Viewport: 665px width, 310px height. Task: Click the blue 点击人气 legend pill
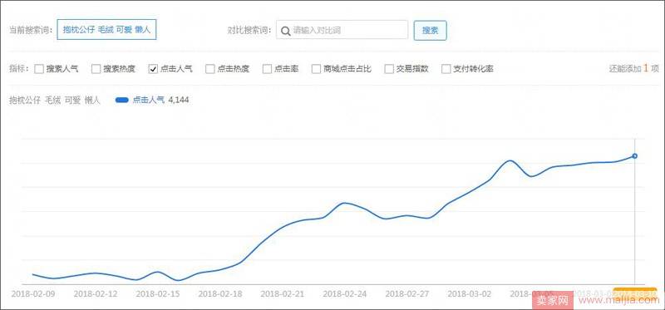click(121, 100)
